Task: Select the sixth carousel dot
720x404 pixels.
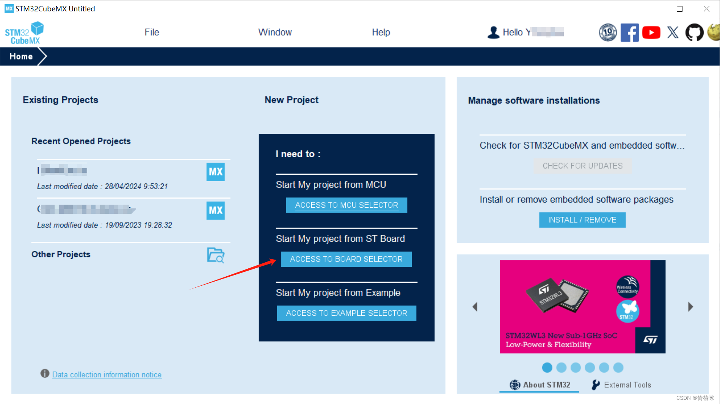Action: (x=618, y=368)
